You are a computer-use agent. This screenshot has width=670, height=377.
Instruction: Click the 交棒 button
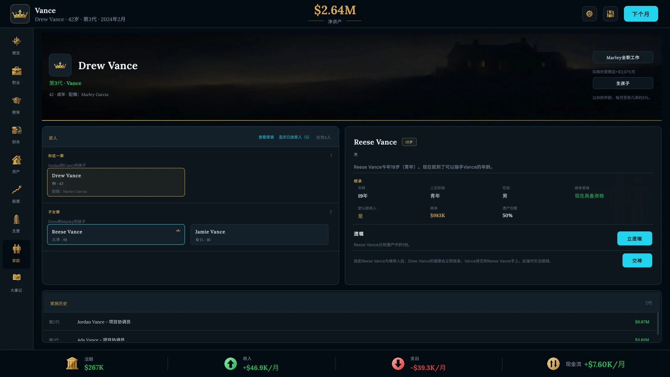[x=637, y=261]
